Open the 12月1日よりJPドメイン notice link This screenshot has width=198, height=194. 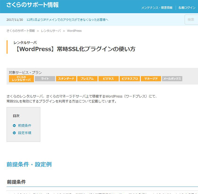(67, 20)
